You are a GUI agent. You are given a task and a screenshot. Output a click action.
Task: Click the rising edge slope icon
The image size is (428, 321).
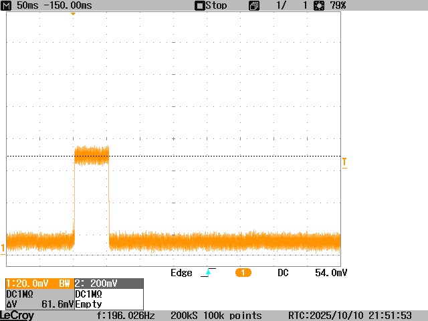(x=208, y=273)
